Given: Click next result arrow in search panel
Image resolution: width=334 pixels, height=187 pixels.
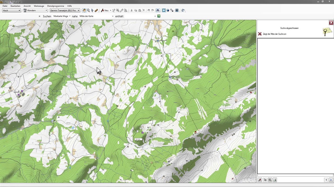Looking at the screenshot, I should click(x=331, y=180).
